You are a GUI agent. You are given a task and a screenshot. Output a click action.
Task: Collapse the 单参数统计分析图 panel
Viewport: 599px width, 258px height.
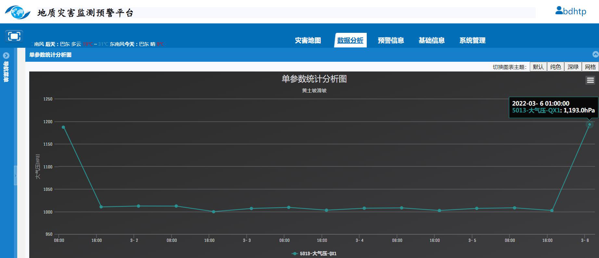pyautogui.click(x=595, y=54)
